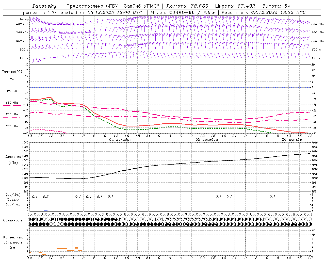The image size is (325, 260).
Task: Click the Модель COSMO-RU / 6.6км text
Action: tap(183, 12)
